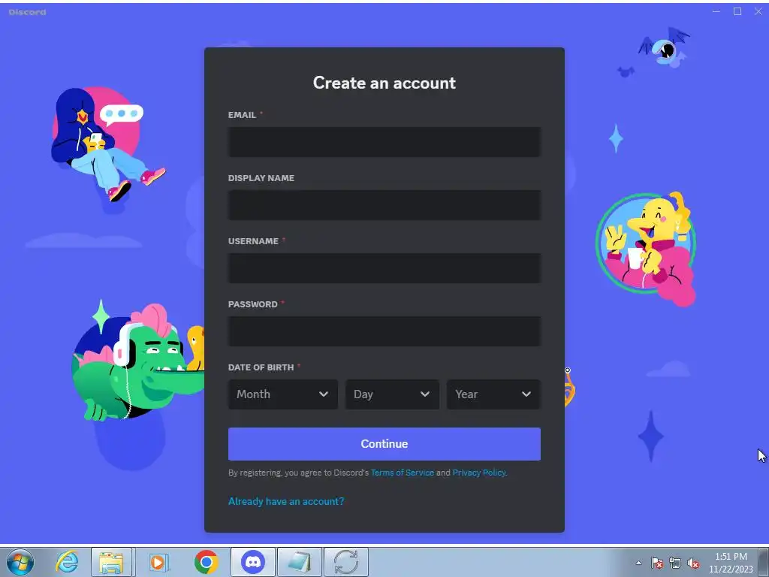Click the Action Center flag tray icon
769x577 pixels.
pos(657,563)
